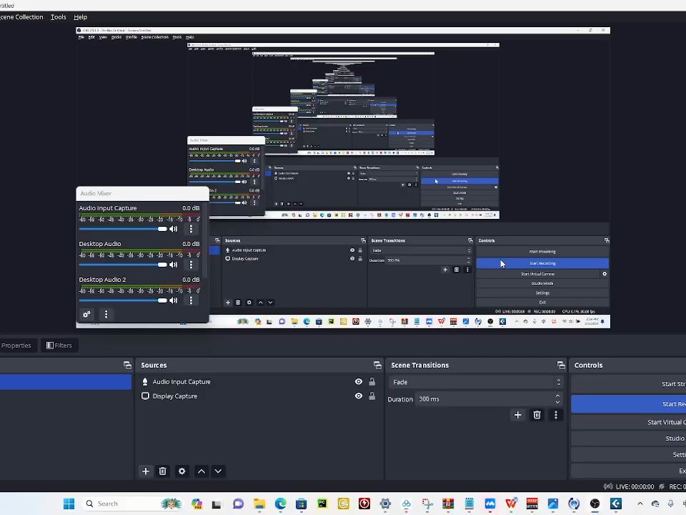Click the virtual camera gear in the preview Controls
Screen dimensions: 686x515
pos(605,274)
